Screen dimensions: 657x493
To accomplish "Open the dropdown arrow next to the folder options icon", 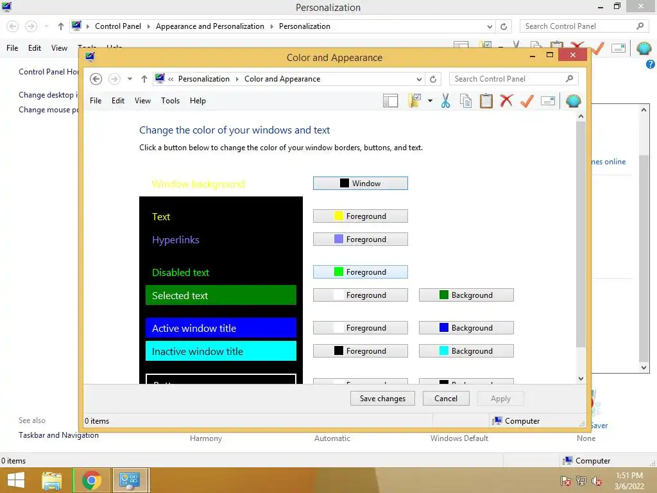I will pyautogui.click(x=430, y=101).
